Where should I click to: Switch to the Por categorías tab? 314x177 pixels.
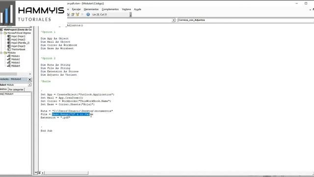pos(16,89)
